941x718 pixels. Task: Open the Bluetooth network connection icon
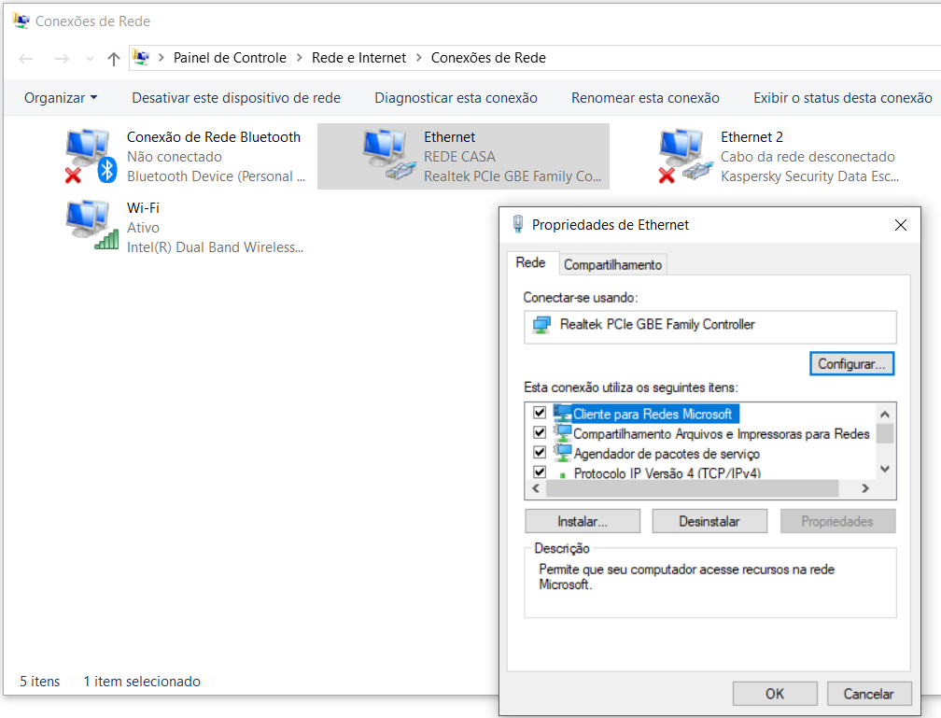click(91, 156)
